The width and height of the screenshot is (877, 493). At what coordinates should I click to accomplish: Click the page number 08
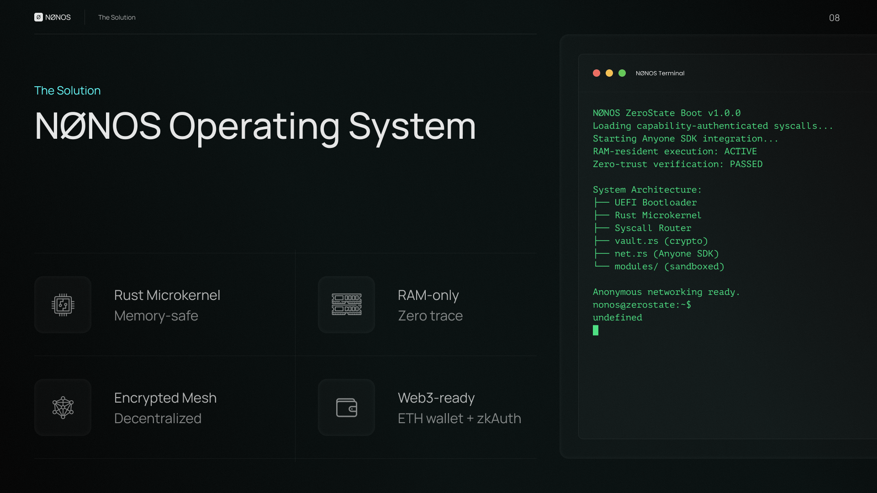tap(834, 18)
